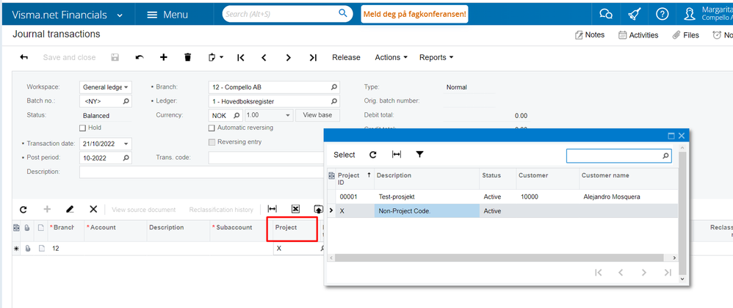The width and height of the screenshot is (733, 308).
Task: Click the Post period lookup magnifier
Action: 126,158
